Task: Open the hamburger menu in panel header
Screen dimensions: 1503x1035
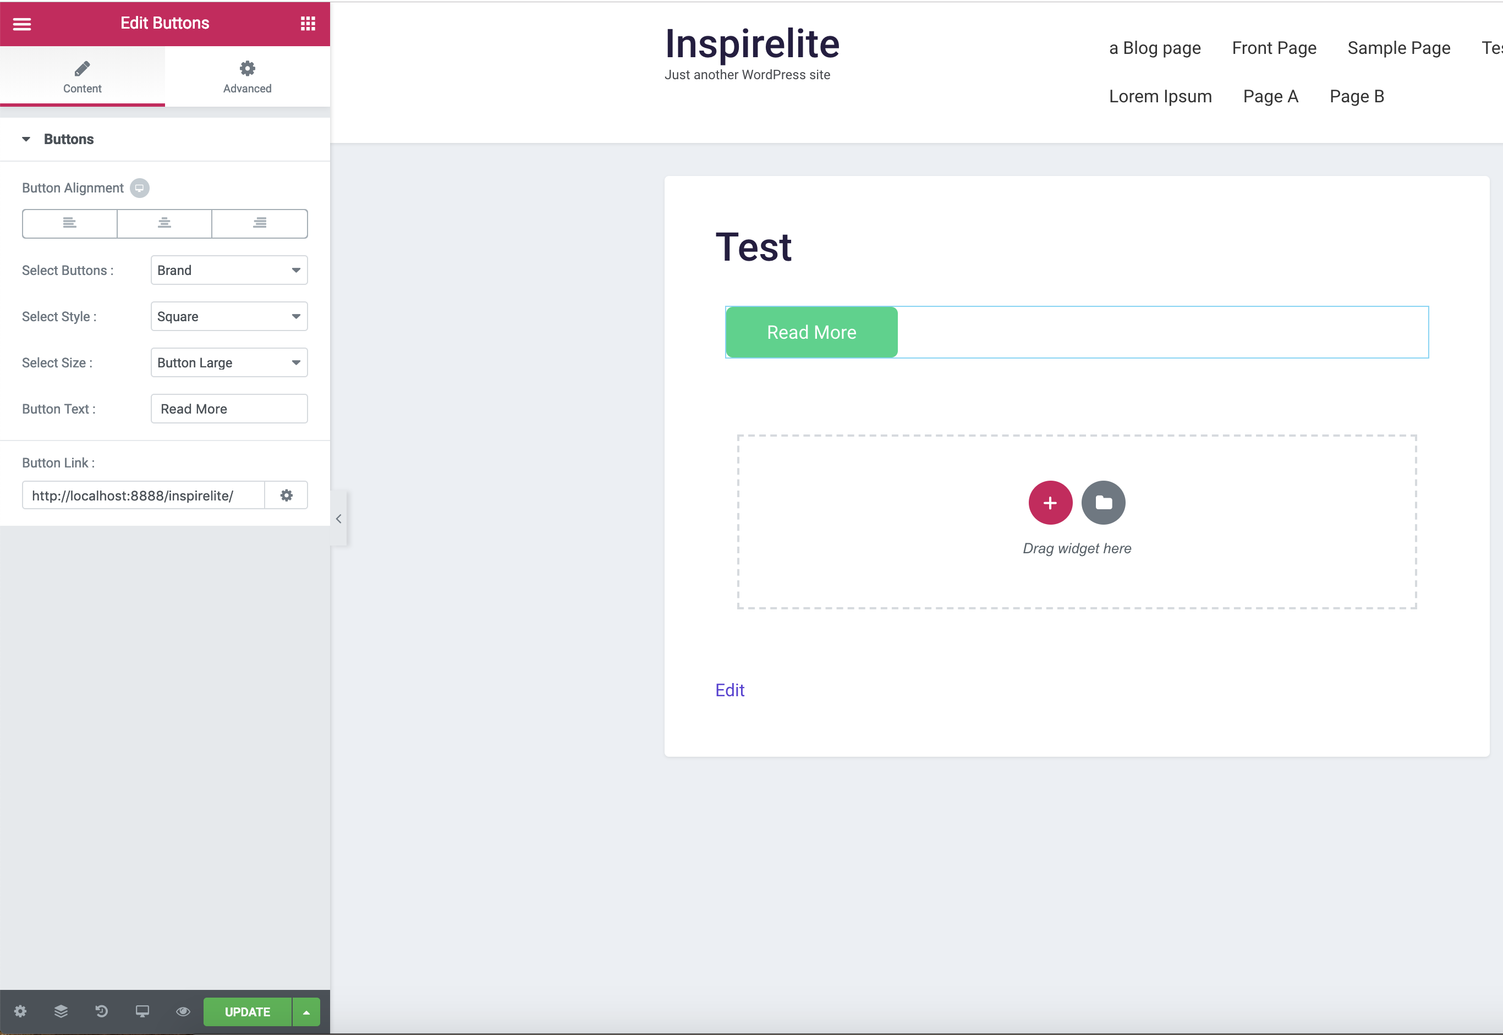Action: coord(22,24)
